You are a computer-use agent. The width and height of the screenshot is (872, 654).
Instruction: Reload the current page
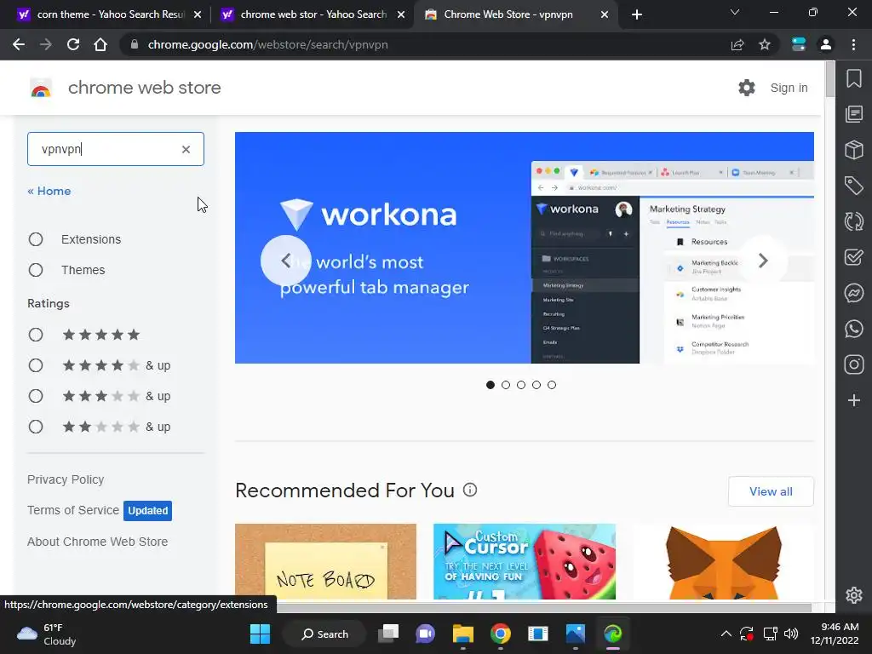point(73,44)
